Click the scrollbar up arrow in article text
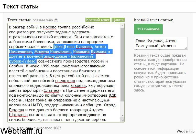The width and height of the screenshot is (196, 134). click(122, 26)
